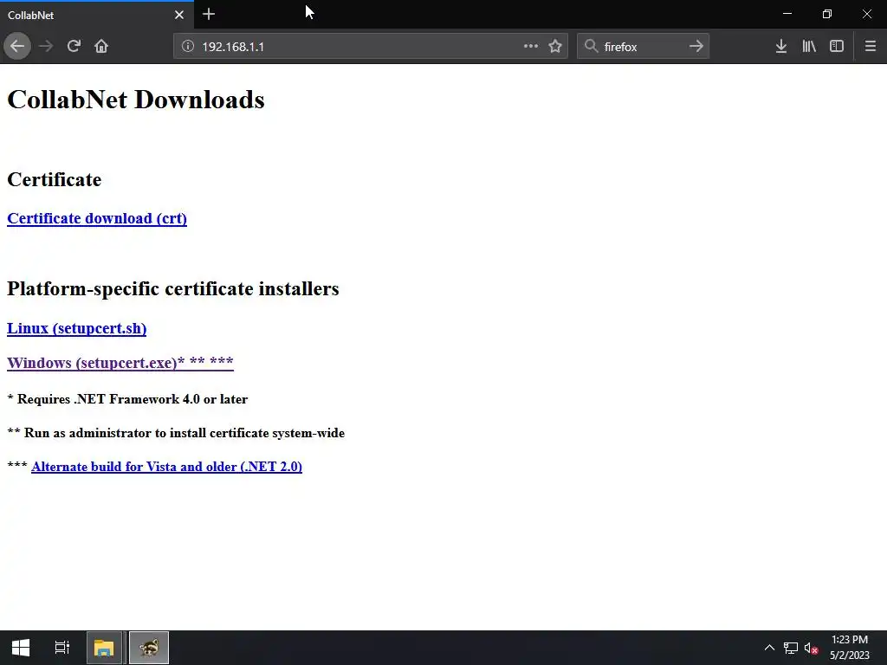Open Task View in the taskbar

pos(62,648)
